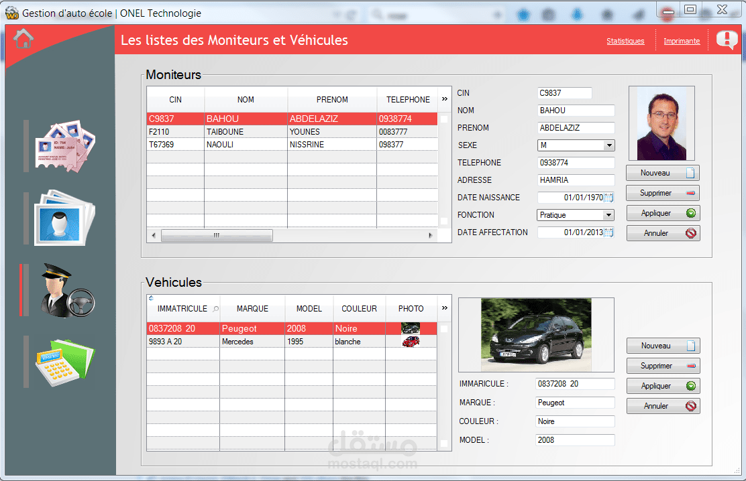Click the TELEPHONE field containing 0938774

pyautogui.click(x=576, y=163)
